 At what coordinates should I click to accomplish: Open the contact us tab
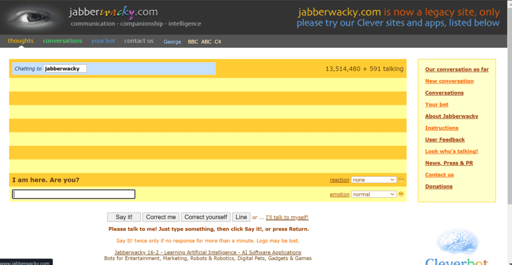(x=138, y=41)
